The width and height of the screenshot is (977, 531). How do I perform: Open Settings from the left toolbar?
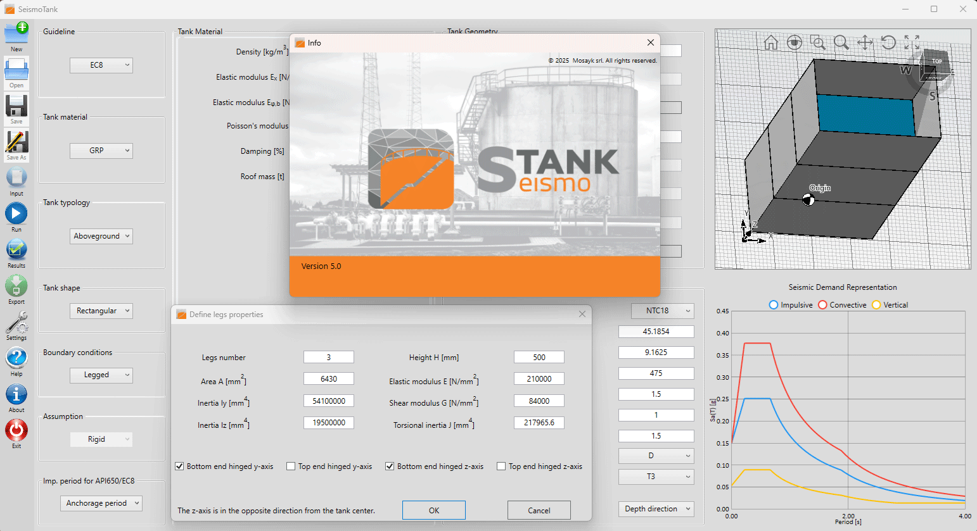tap(16, 323)
